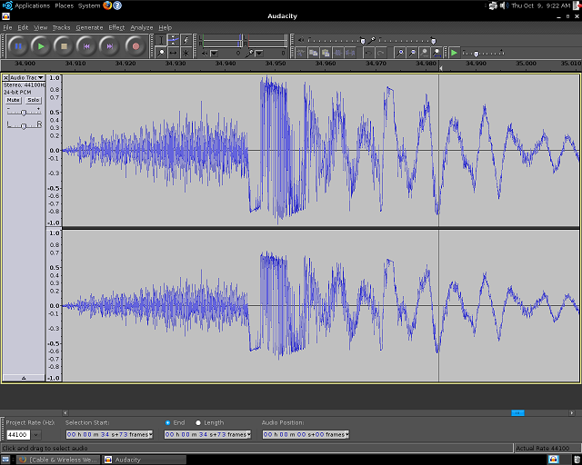Select the Selection (I-beam) tool
Viewport: 582px width, 465px height.
pos(162,40)
